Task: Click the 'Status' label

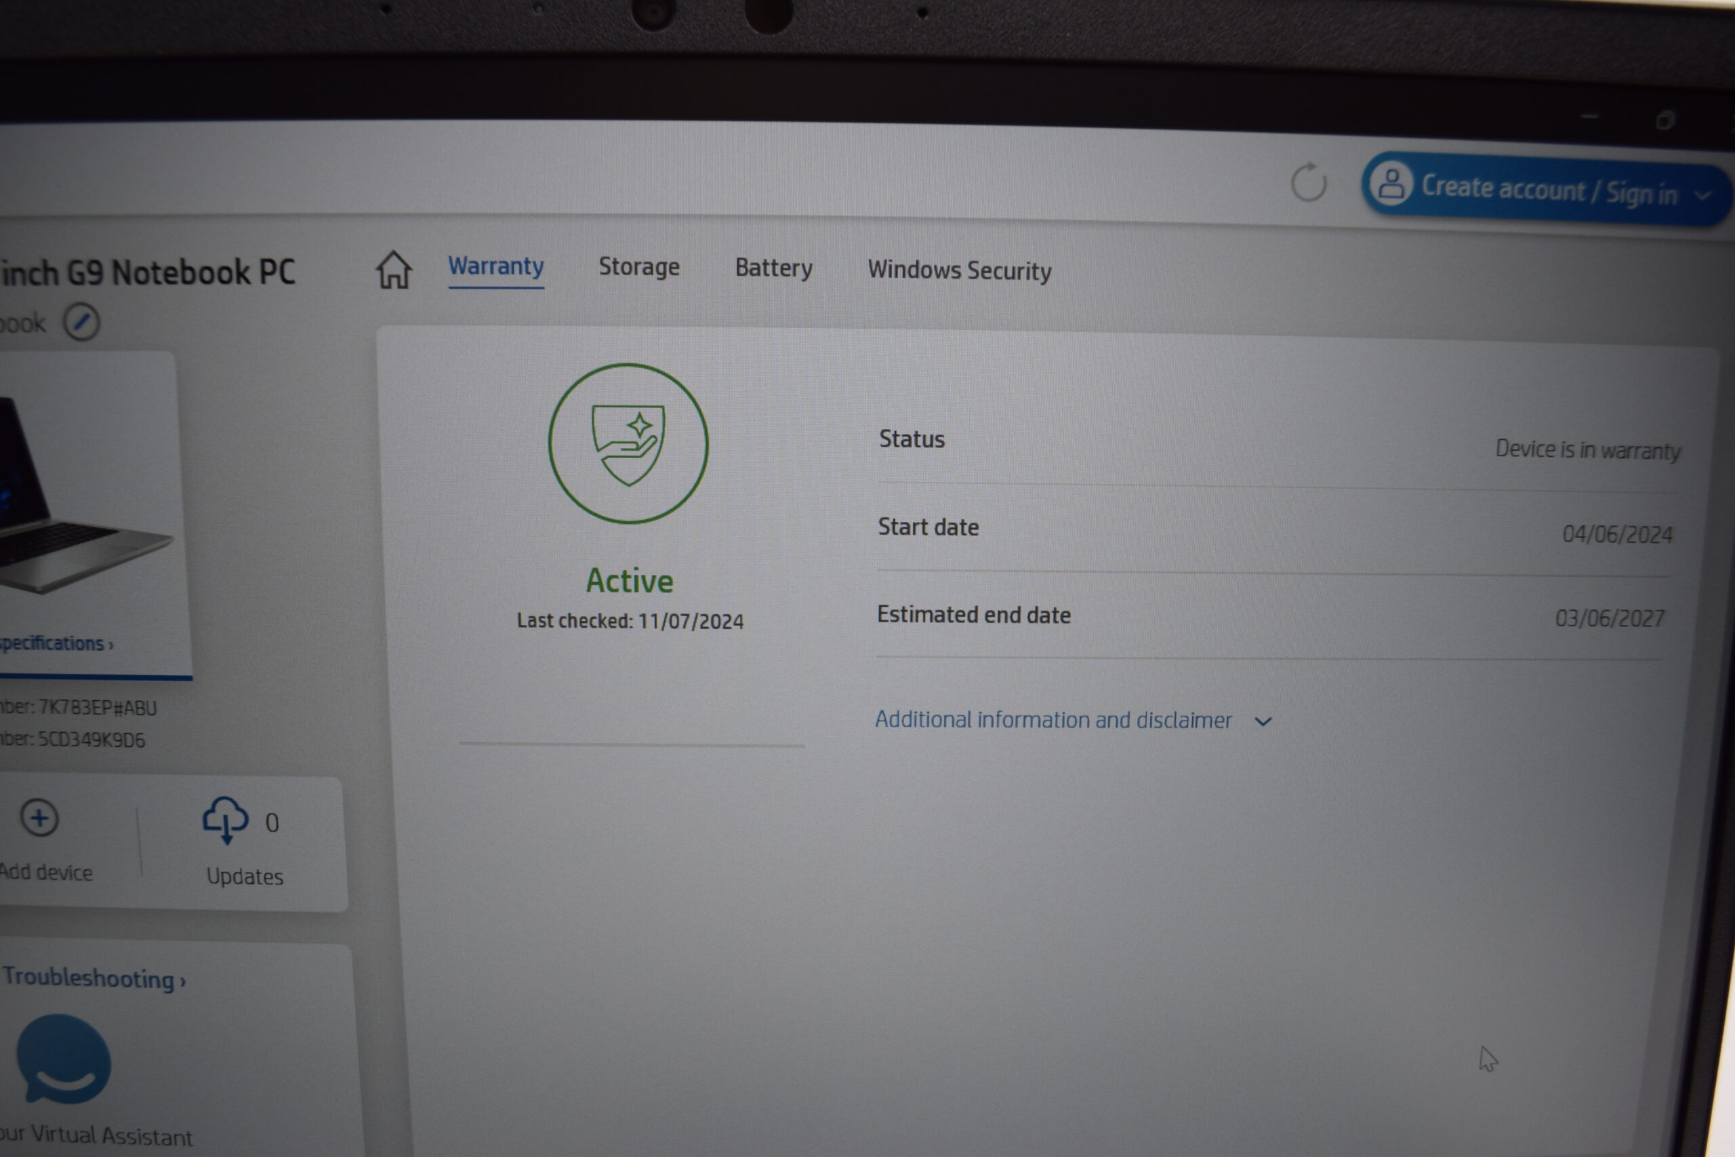Action: [x=912, y=439]
